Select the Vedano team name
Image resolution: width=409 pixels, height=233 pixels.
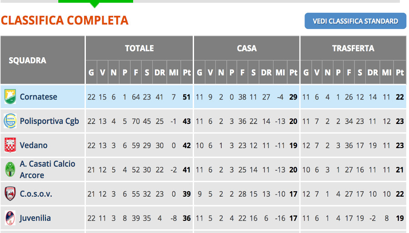(x=34, y=145)
